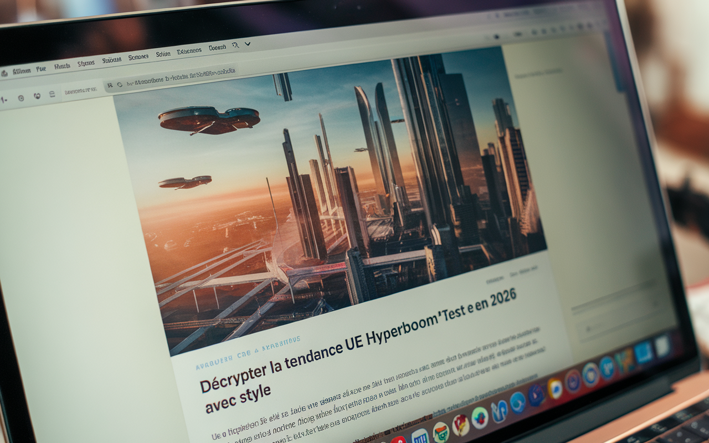Open the dark blue dock icon
Screen dimensions: 709x443
[x=536, y=395]
